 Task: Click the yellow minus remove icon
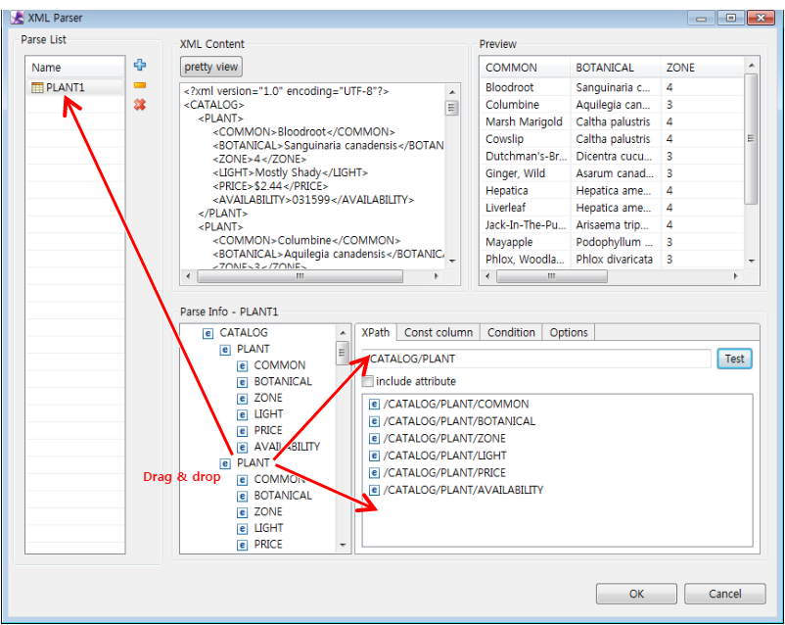pyautogui.click(x=140, y=85)
